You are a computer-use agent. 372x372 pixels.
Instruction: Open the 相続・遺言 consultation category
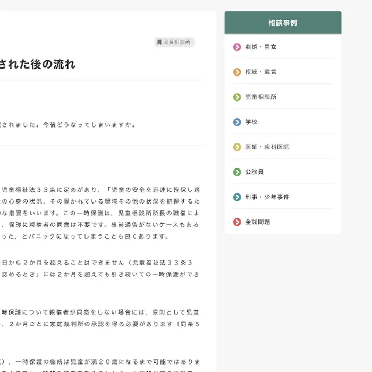[x=261, y=72]
